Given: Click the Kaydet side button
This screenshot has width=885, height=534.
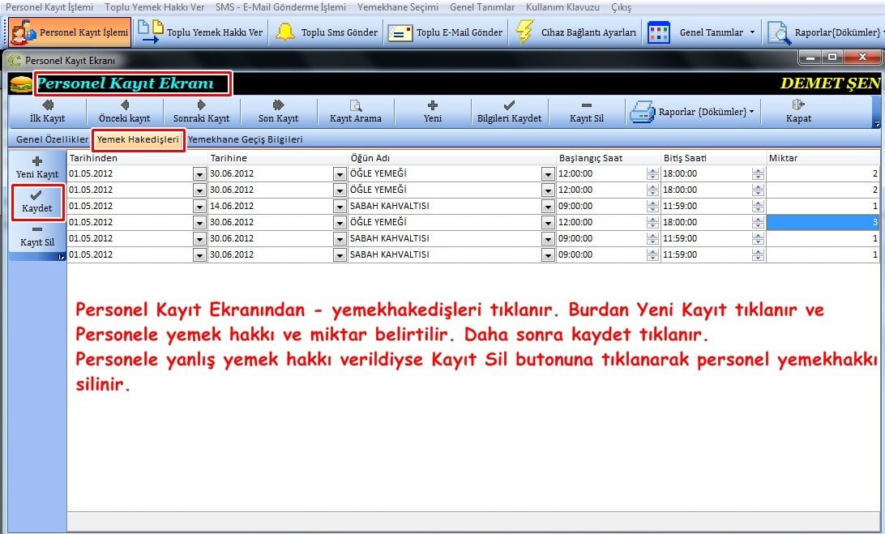Looking at the screenshot, I should coord(36,202).
